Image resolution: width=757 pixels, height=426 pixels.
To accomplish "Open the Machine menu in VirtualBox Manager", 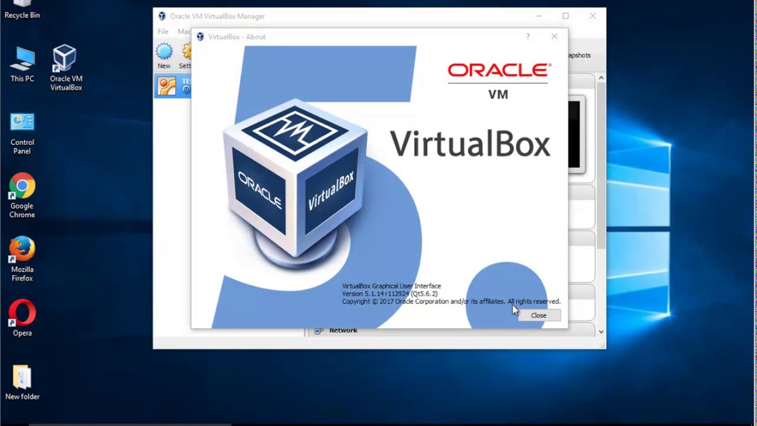I will [x=184, y=31].
